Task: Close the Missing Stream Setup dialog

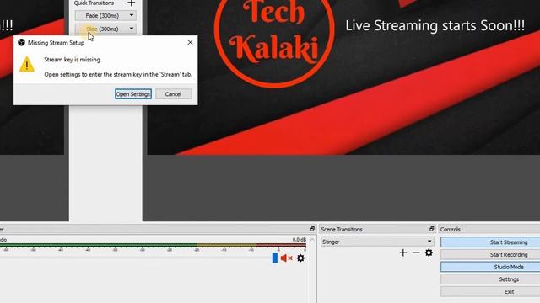Action: 190,42
